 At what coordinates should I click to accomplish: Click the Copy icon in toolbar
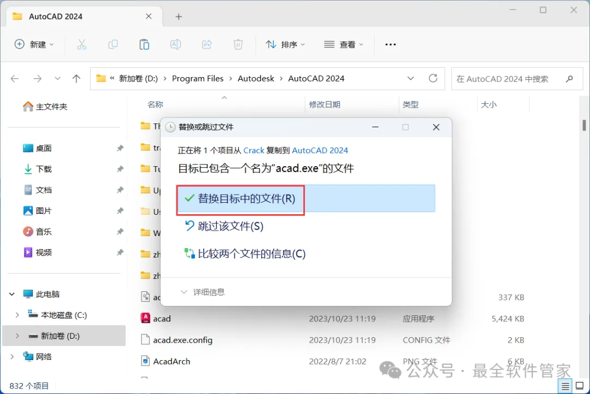113,44
